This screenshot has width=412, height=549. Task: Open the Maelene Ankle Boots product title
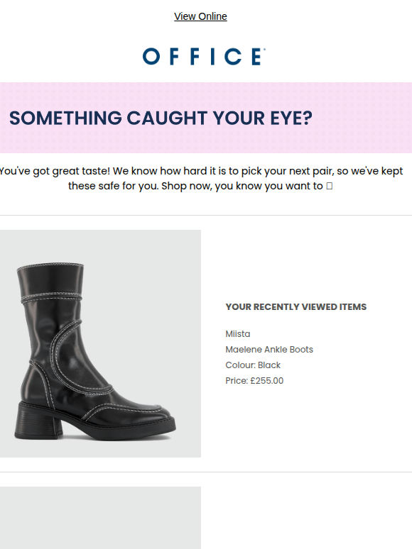point(269,350)
